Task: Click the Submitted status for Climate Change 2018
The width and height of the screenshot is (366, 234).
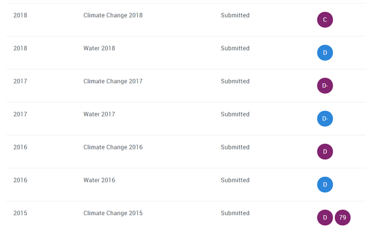Action: (x=235, y=15)
